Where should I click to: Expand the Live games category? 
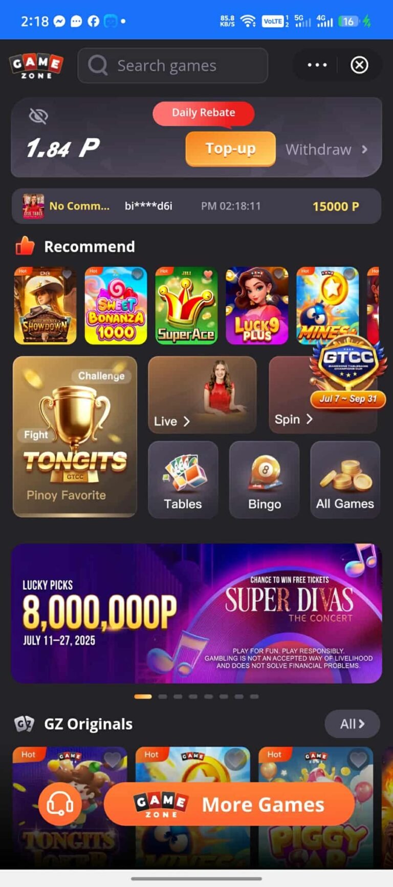coord(202,395)
